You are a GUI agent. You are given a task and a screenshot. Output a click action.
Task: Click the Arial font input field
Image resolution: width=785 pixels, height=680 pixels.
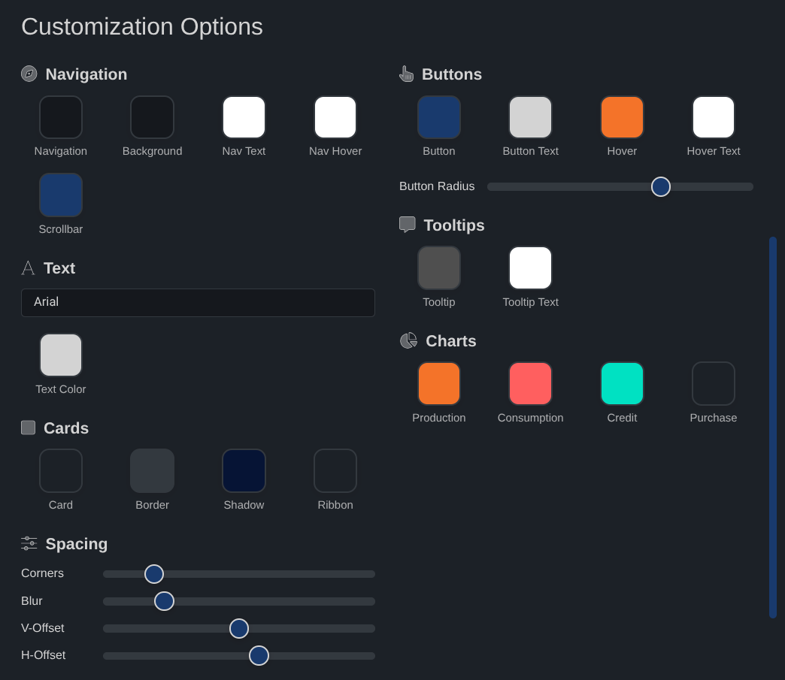(198, 303)
